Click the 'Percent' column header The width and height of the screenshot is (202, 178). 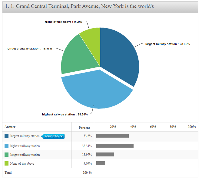point(84,128)
